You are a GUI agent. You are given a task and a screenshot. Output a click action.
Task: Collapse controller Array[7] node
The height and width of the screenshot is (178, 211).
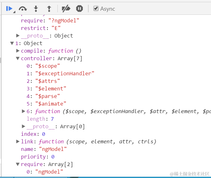(18, 58)
